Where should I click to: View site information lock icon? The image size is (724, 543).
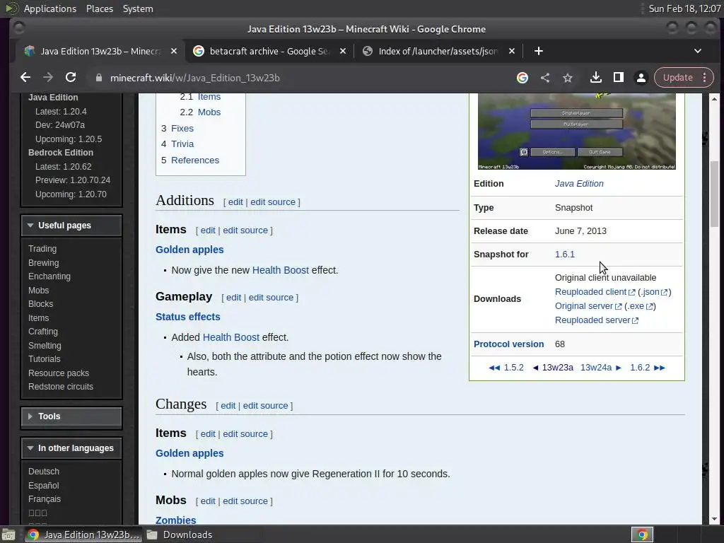(98, 78)
